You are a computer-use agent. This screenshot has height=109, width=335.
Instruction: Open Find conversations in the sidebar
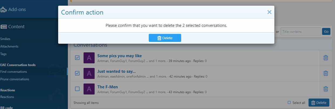pyautogui.click(x=14, y=72)
